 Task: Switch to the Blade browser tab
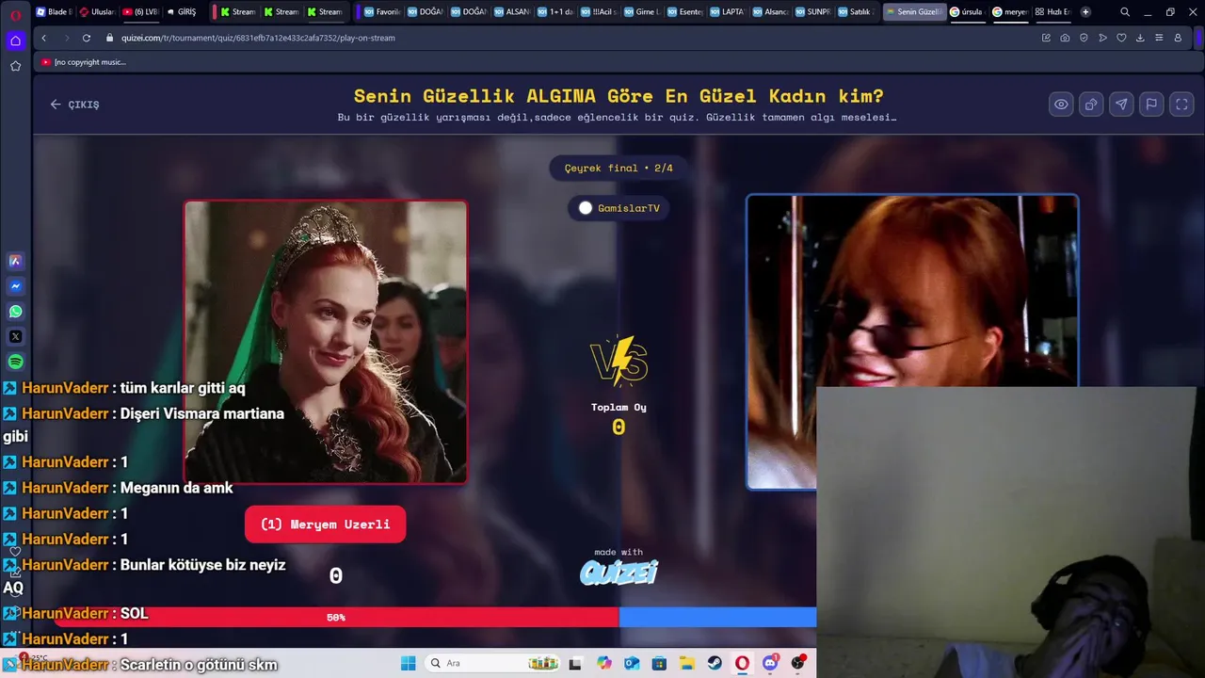pyautogui.click(x=54, y=12)
